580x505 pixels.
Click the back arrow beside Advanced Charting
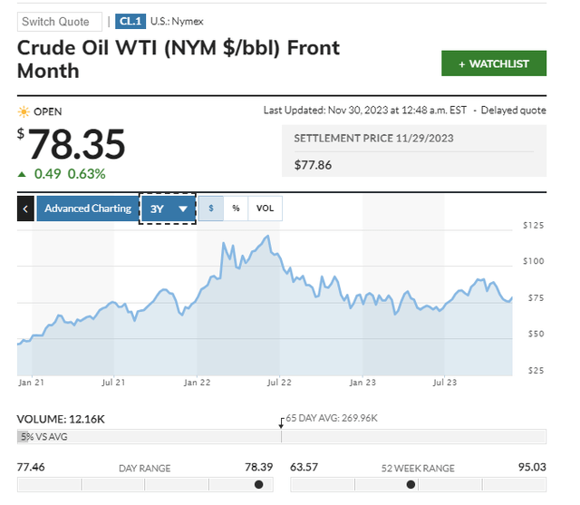tap(25, 209)
